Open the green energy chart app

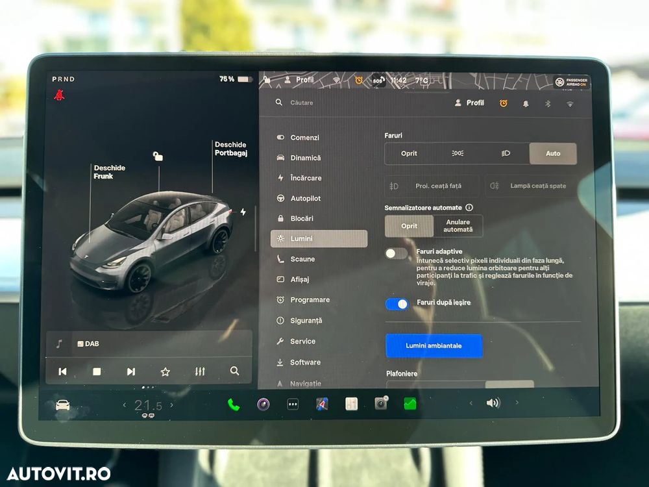coord(410,403)
